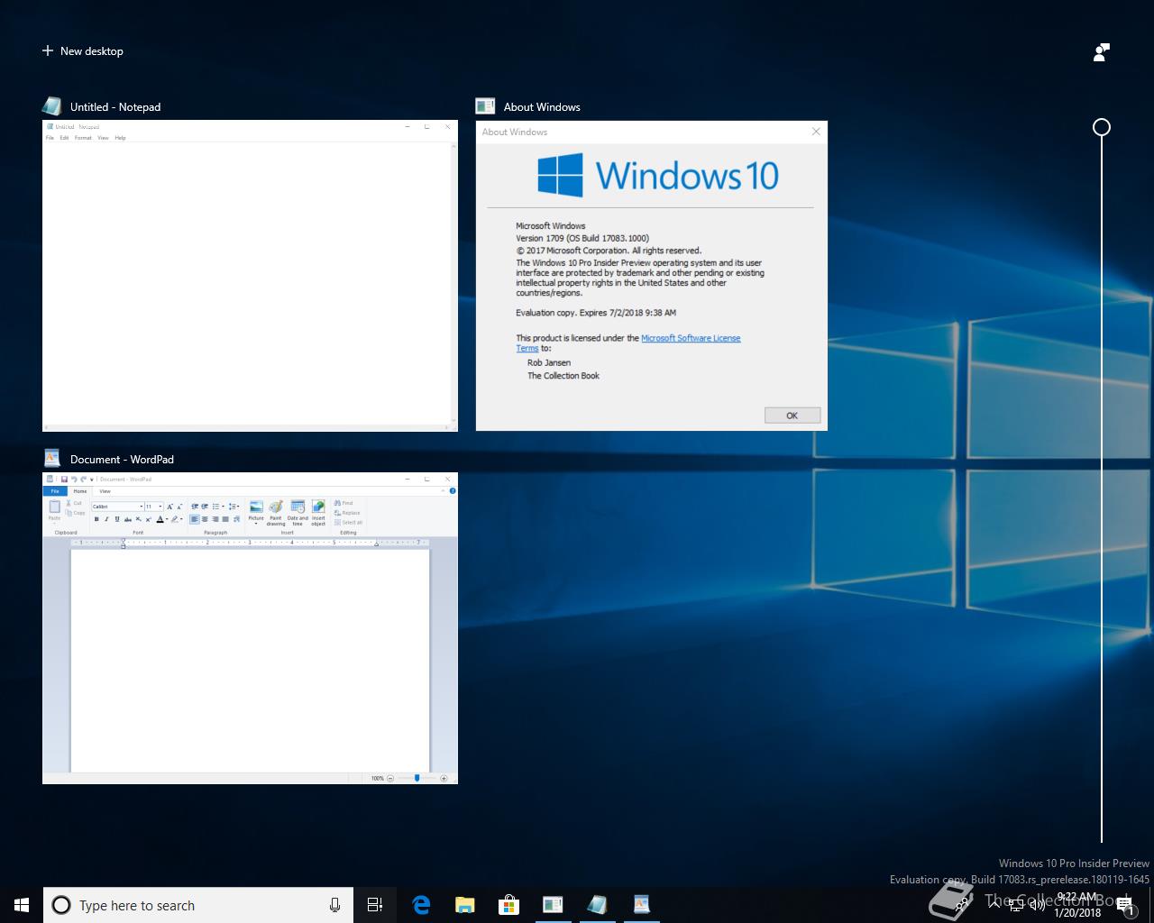Image resolution: width=1154 pixels, height=923 pixels.
Task: Select align right in WordPad paragraph group
Action: [215, 519]
